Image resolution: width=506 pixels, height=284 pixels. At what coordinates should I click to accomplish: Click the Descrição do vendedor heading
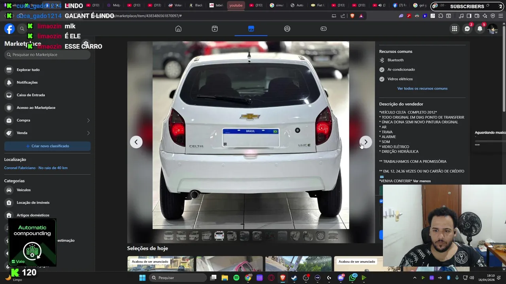point(401,104)
